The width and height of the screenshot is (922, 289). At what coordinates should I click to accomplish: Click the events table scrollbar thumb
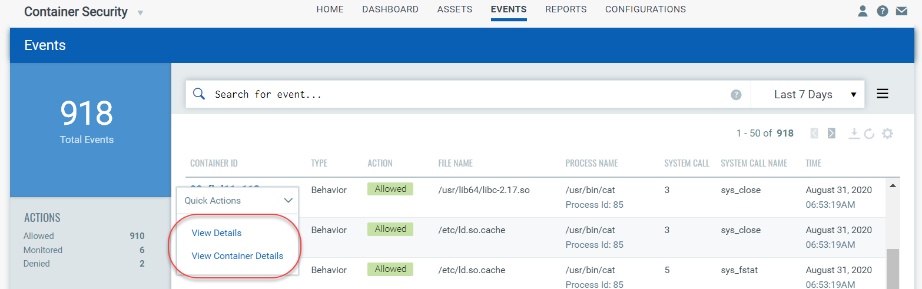click(893, 268)
